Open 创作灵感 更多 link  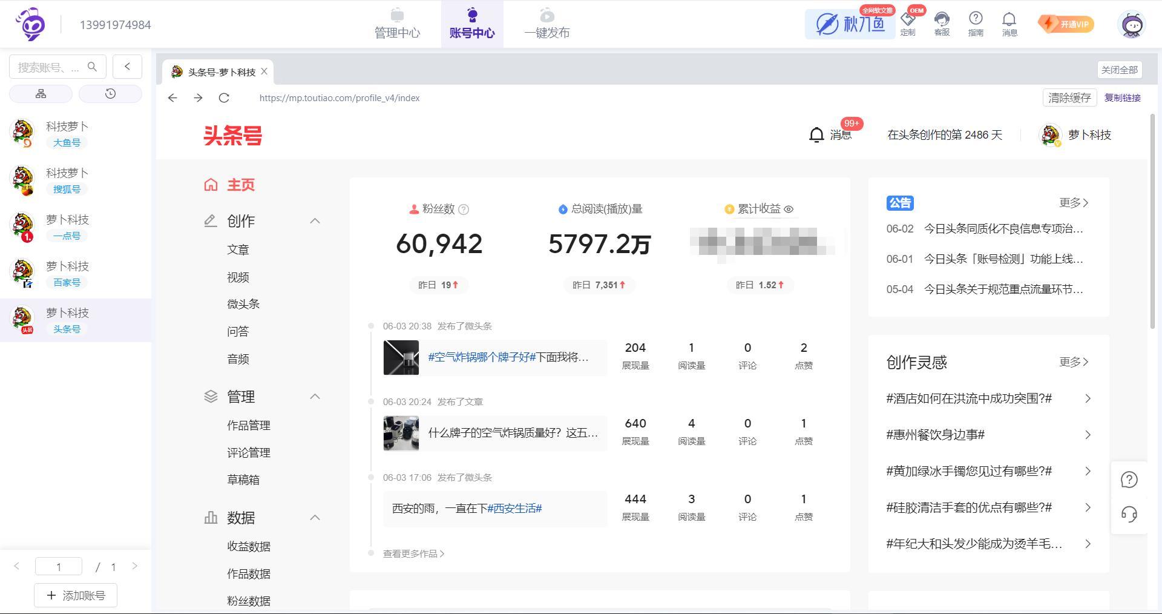[x=1074, y=362]
